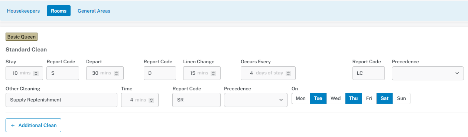Adjust the Stay minutes stepper arrows
Screen dimensions: 468x137
[36, 73]
